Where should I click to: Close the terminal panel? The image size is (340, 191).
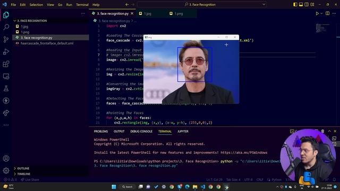click(x=335, y=131)
